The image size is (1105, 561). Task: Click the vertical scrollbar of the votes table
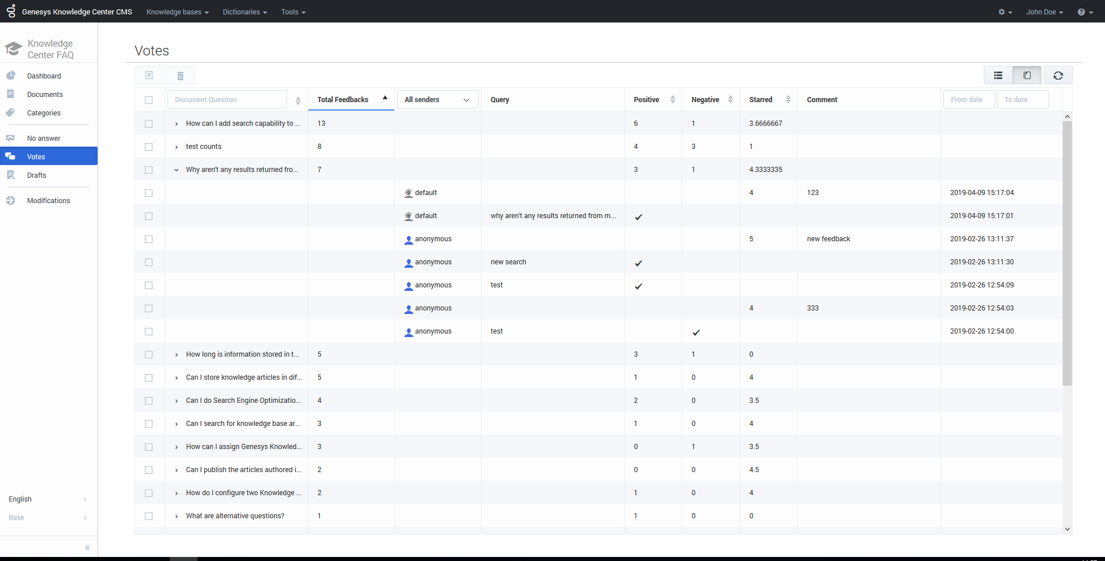1067,254
